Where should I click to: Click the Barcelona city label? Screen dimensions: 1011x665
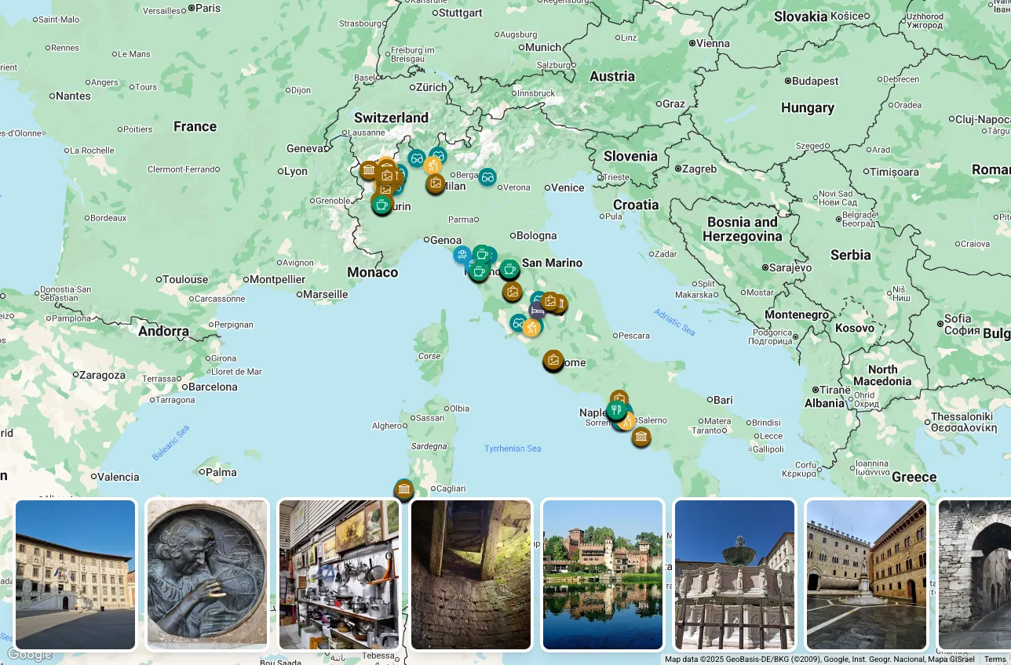pos(212,387)
